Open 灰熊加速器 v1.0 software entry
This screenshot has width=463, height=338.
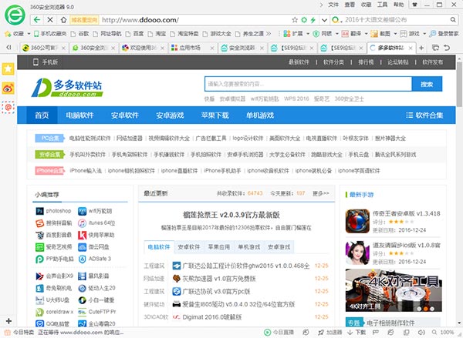point(219,279)
